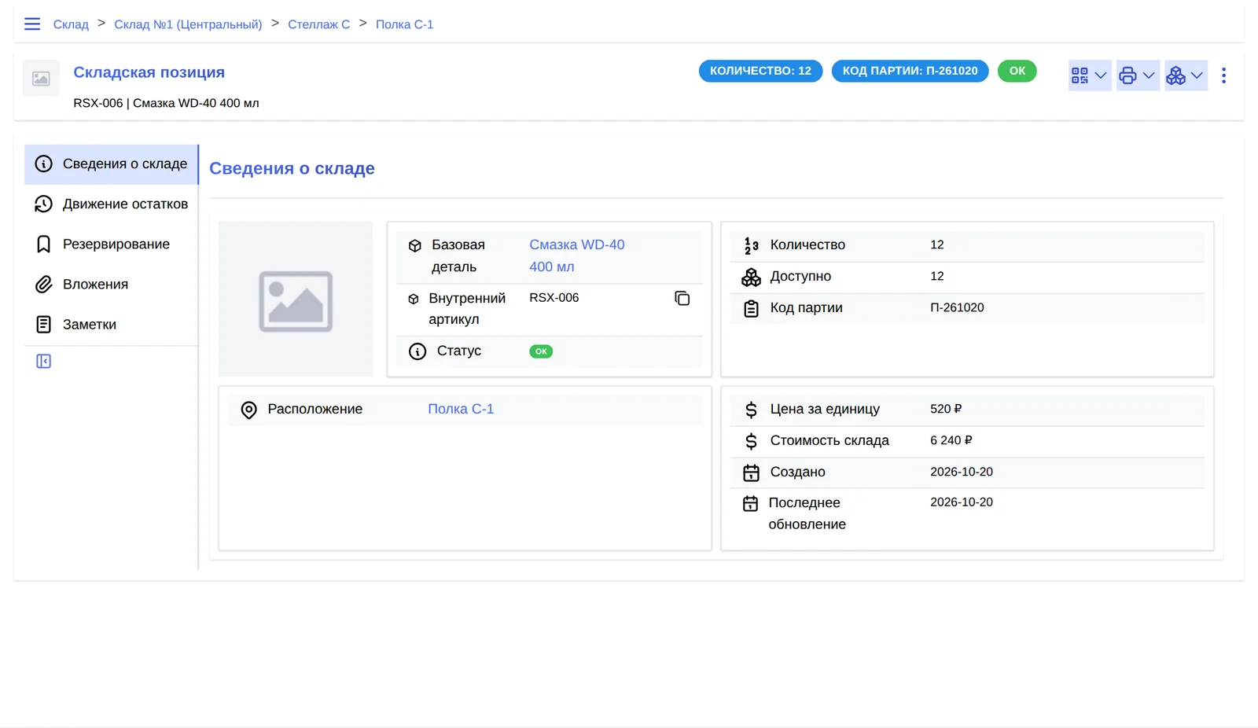The width and height of the screenshot is (1258, 728).
Task: Open the three-dot more actions menu
Action: coord(1223,75)
